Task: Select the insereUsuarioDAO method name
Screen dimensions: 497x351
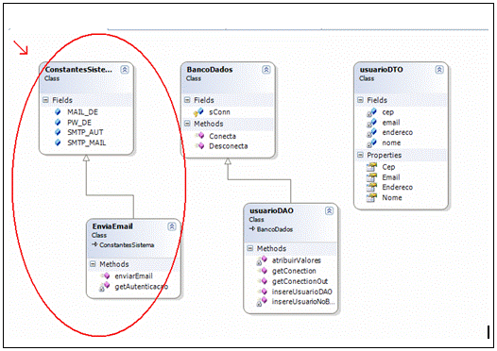Action: tap(302, 292)
